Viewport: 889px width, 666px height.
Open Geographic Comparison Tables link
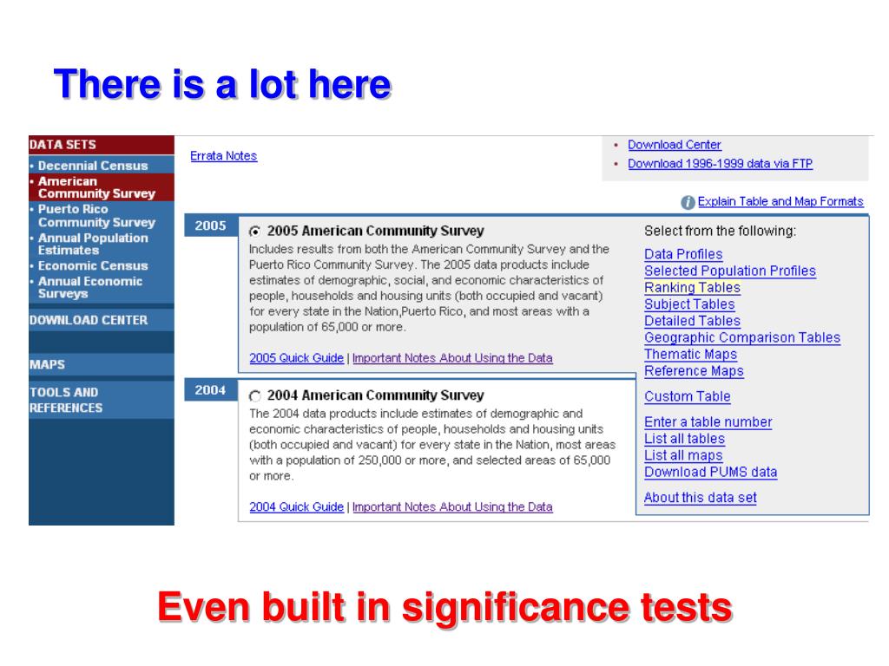click(742, 337)
